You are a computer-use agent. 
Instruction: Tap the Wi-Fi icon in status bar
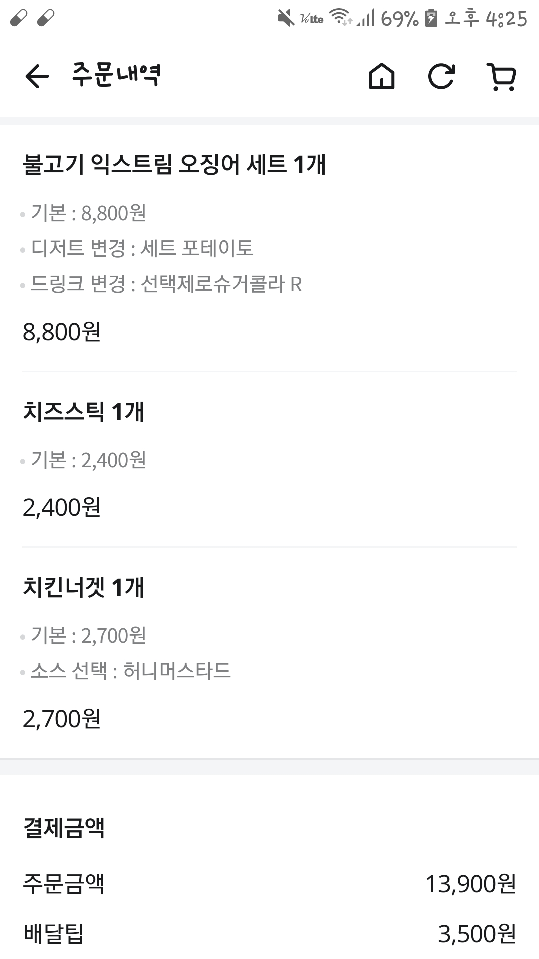click(341, 18)
